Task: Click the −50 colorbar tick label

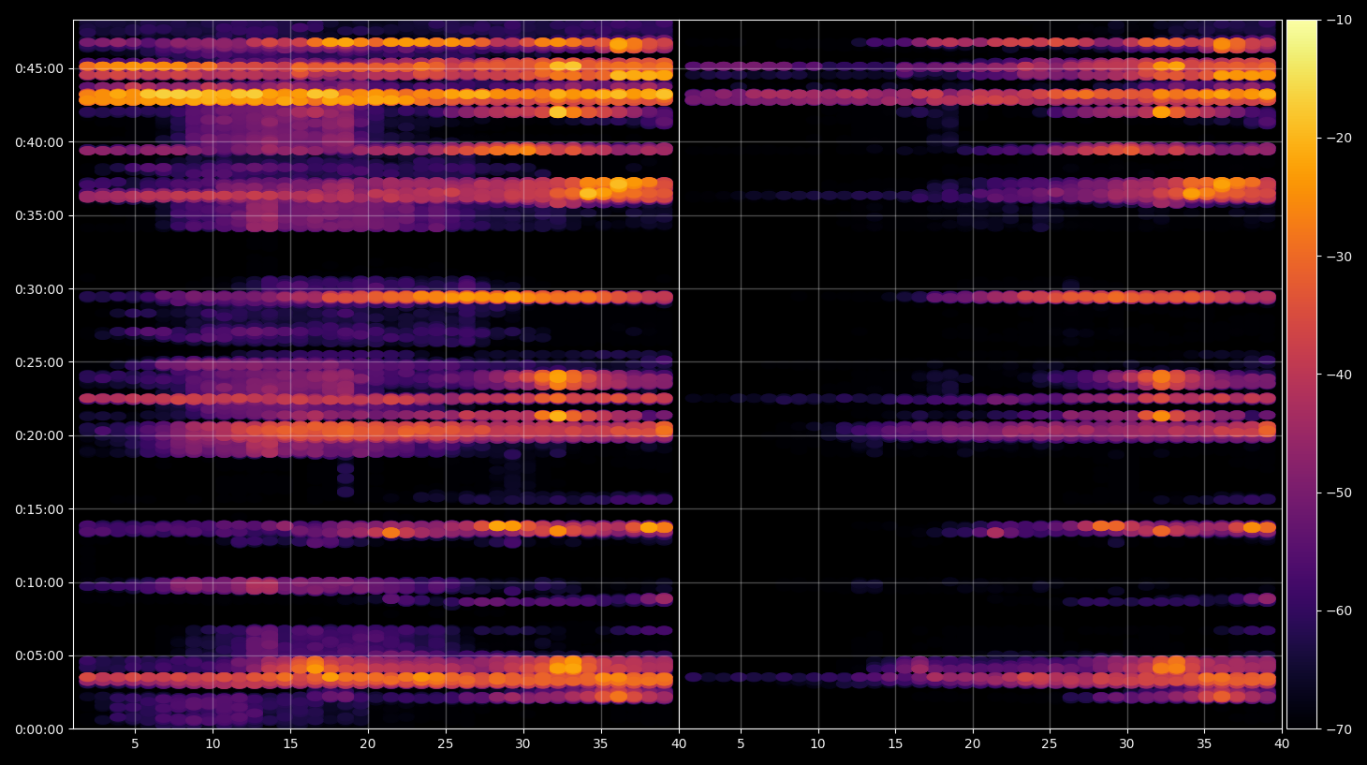Action: tap(1339, 493)
